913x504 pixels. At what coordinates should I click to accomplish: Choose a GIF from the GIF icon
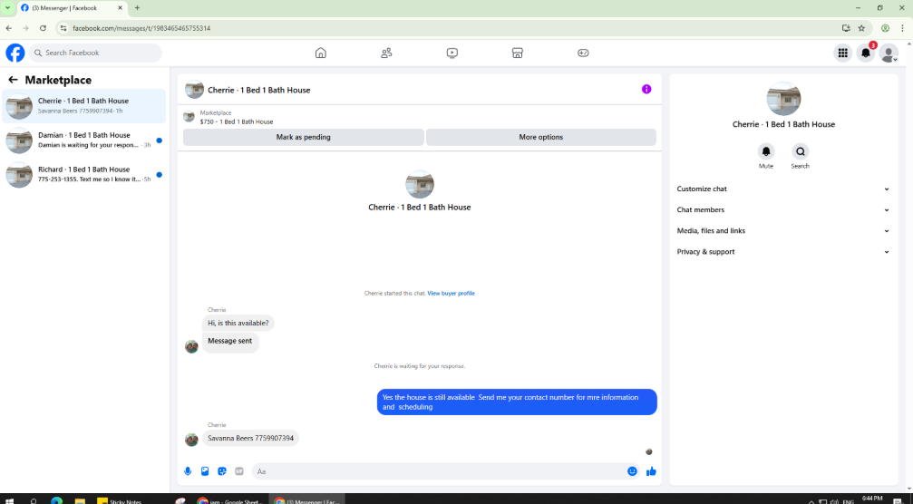click(x=238, y=471)
